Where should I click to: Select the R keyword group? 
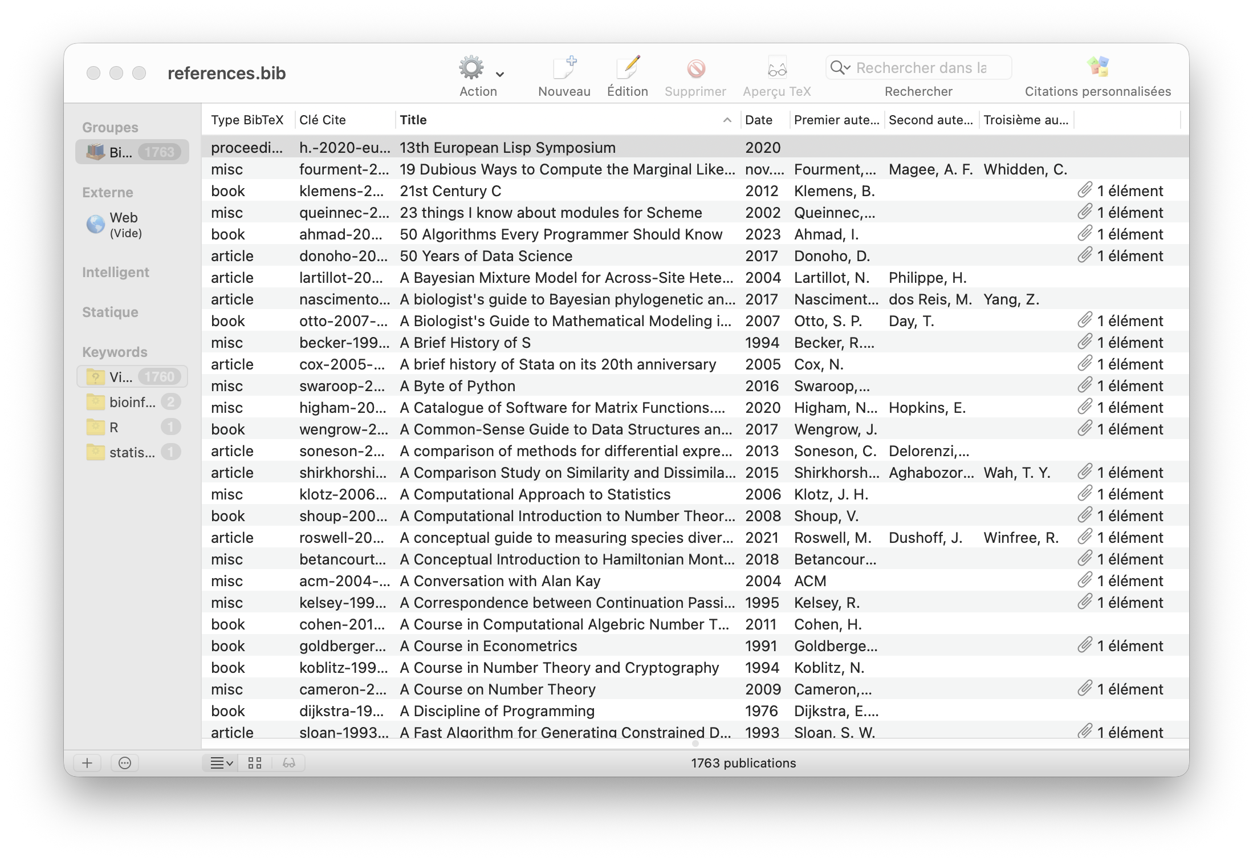click(x=132, y=427)
